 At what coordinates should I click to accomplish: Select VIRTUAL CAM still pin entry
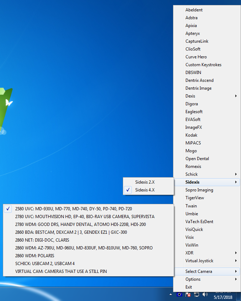tap(88, 271)
